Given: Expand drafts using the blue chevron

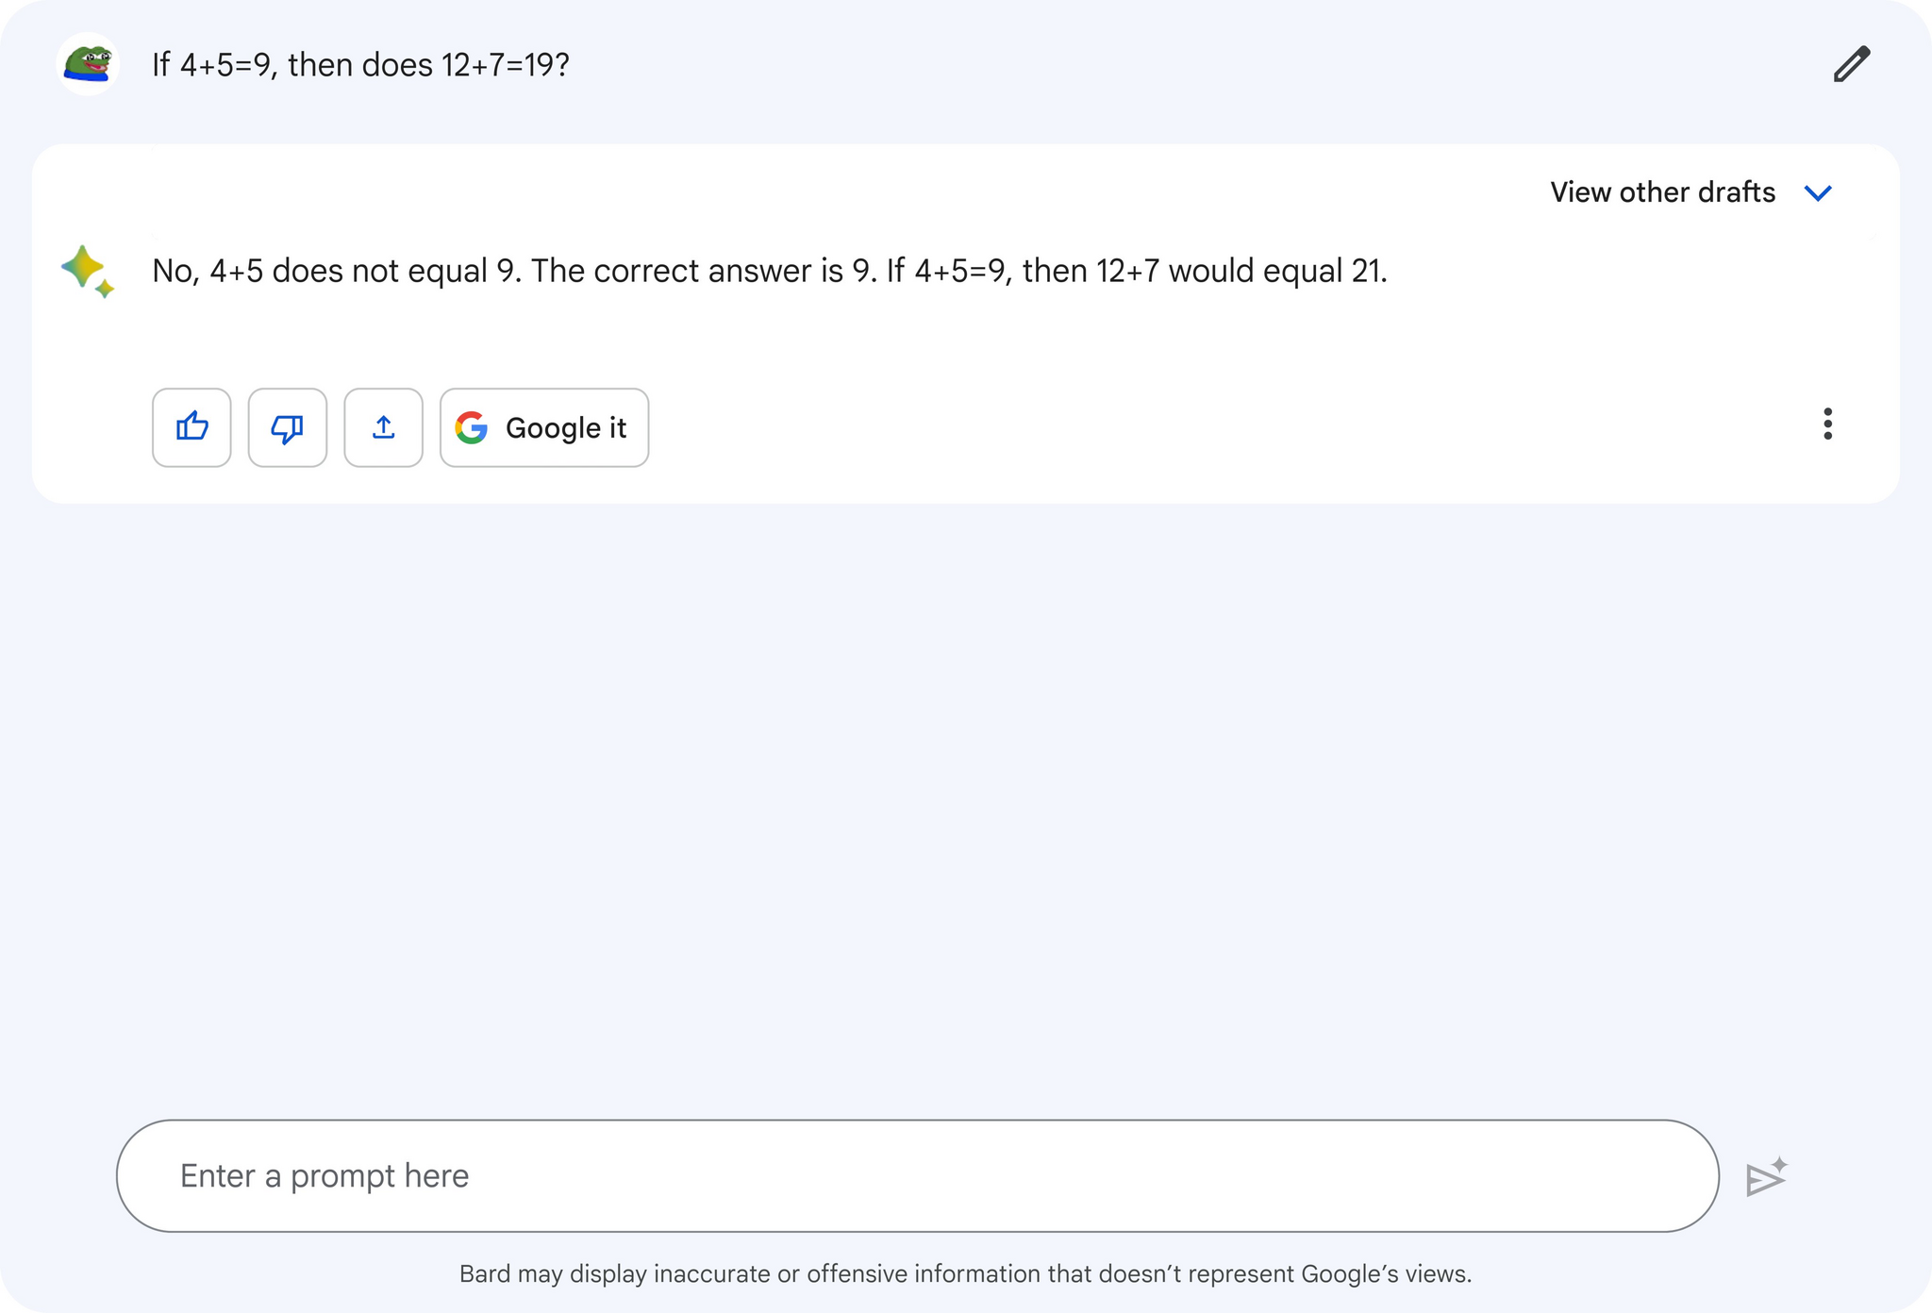Looking at the screenshot, I should (x=1818, y=193).
